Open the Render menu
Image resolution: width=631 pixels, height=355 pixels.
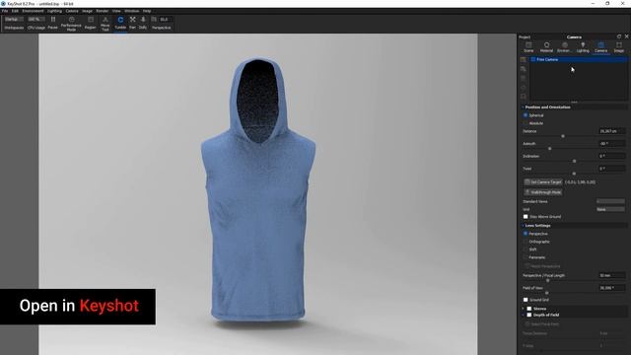click(103, 11)
